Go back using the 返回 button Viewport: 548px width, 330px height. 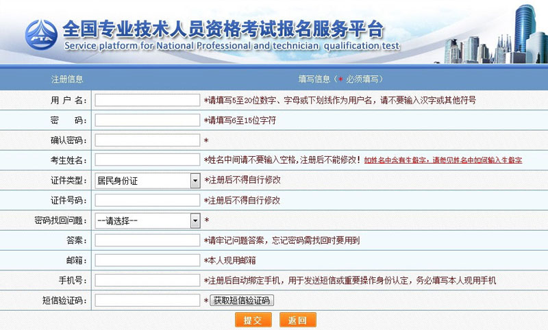point(297,320)
